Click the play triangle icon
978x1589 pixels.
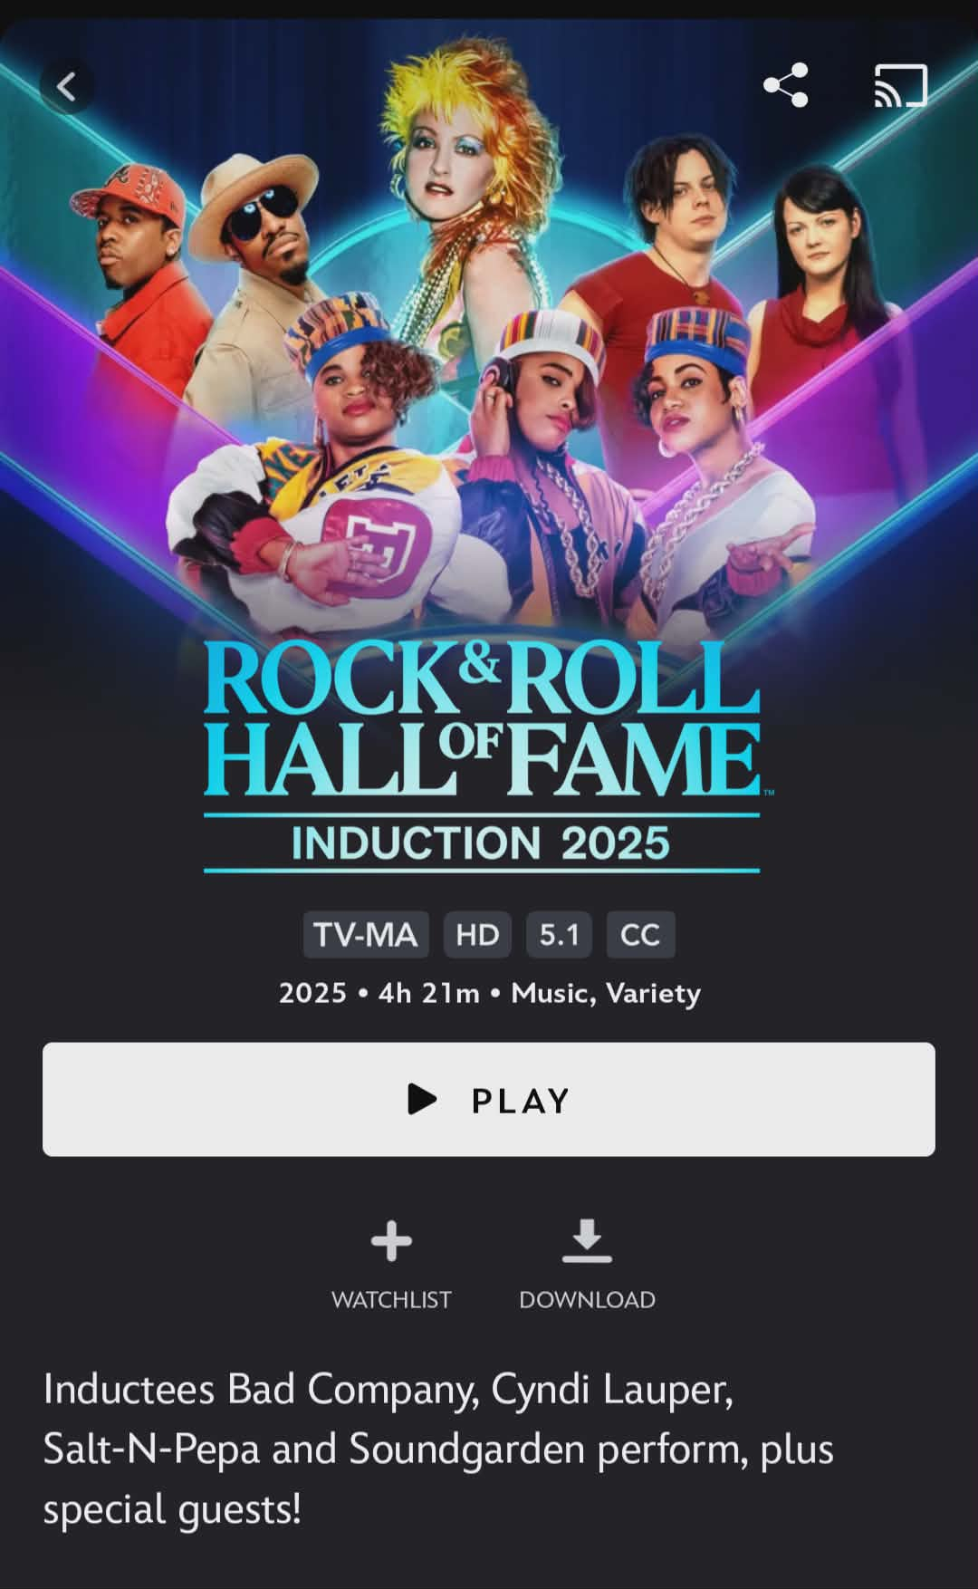click(x=422, y=1099)
